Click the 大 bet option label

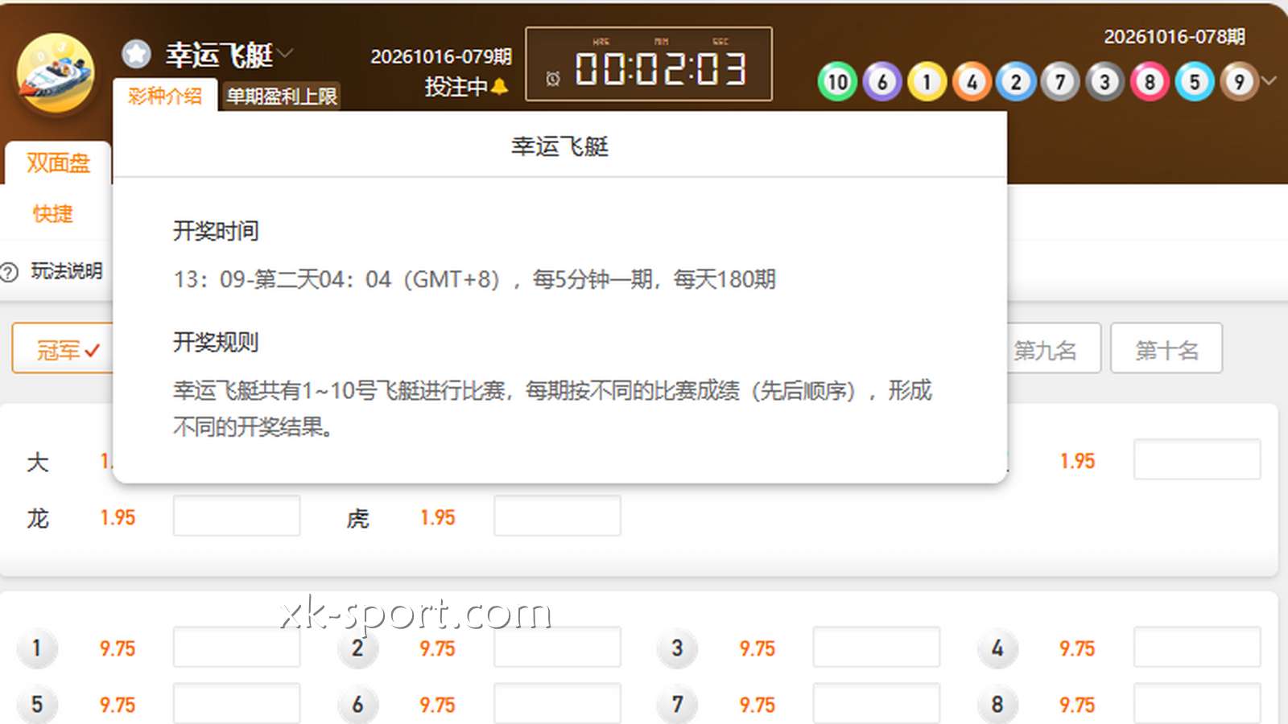(38, 462)
